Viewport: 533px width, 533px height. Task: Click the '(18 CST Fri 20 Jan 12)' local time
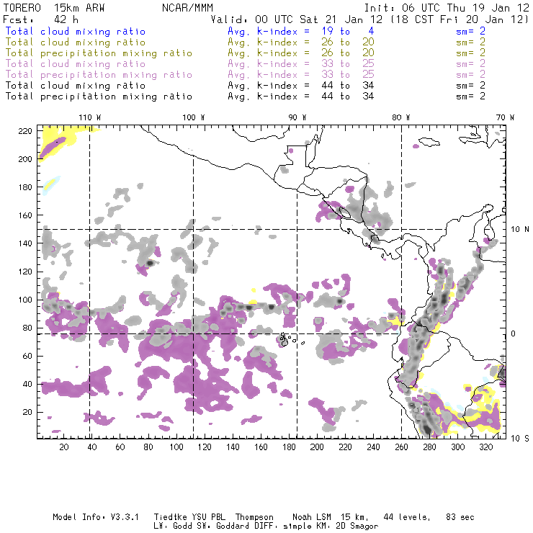(460, 19)
